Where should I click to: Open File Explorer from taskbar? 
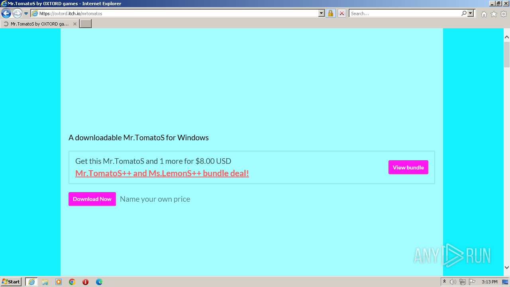[45, 282]
